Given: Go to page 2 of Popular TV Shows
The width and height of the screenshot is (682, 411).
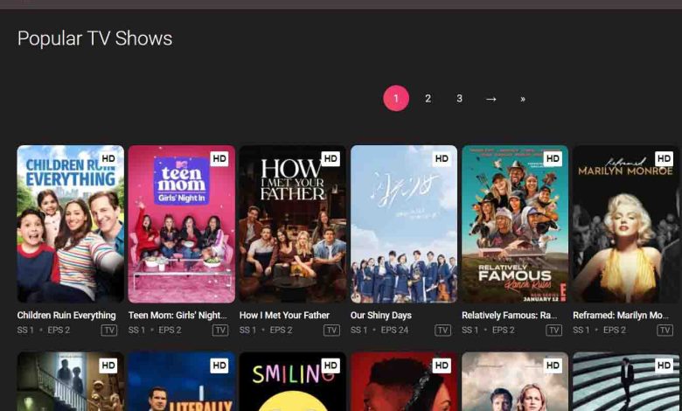Looking at the screenshot, I should point(428,99).
